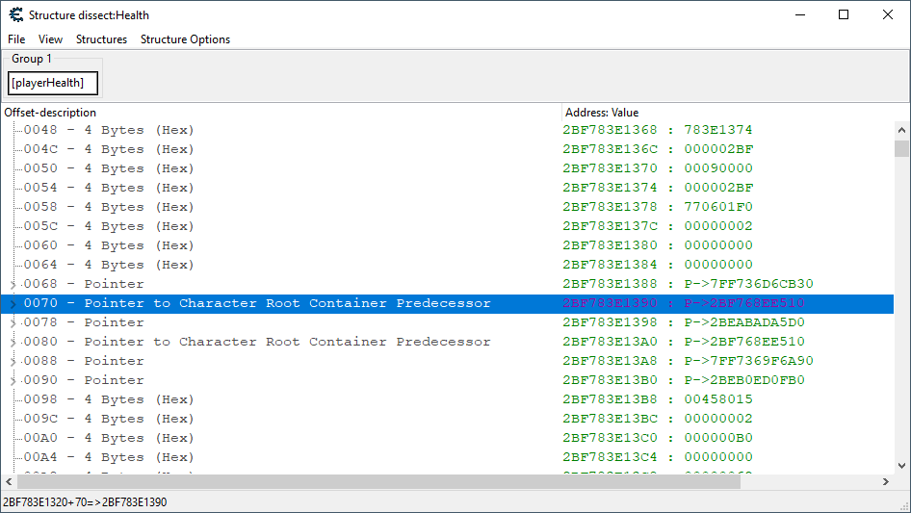Expand the 0080 Character Root Container pointer
Image resolution: width=911 pixels, height=513 pixels.
13,343
